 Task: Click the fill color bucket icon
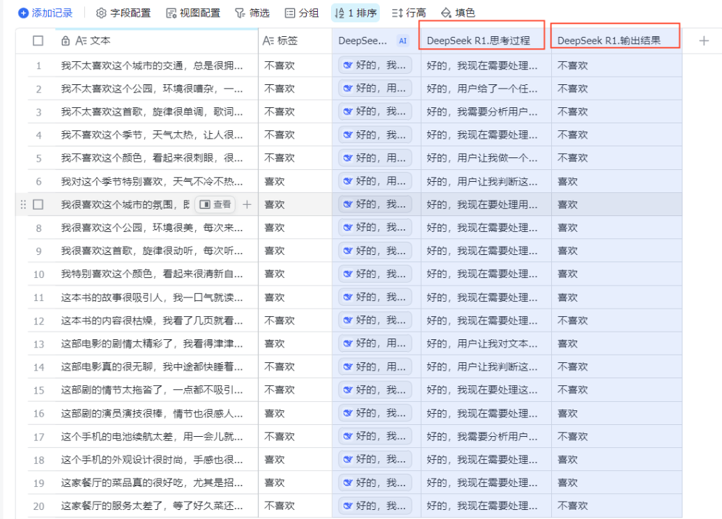446,13
